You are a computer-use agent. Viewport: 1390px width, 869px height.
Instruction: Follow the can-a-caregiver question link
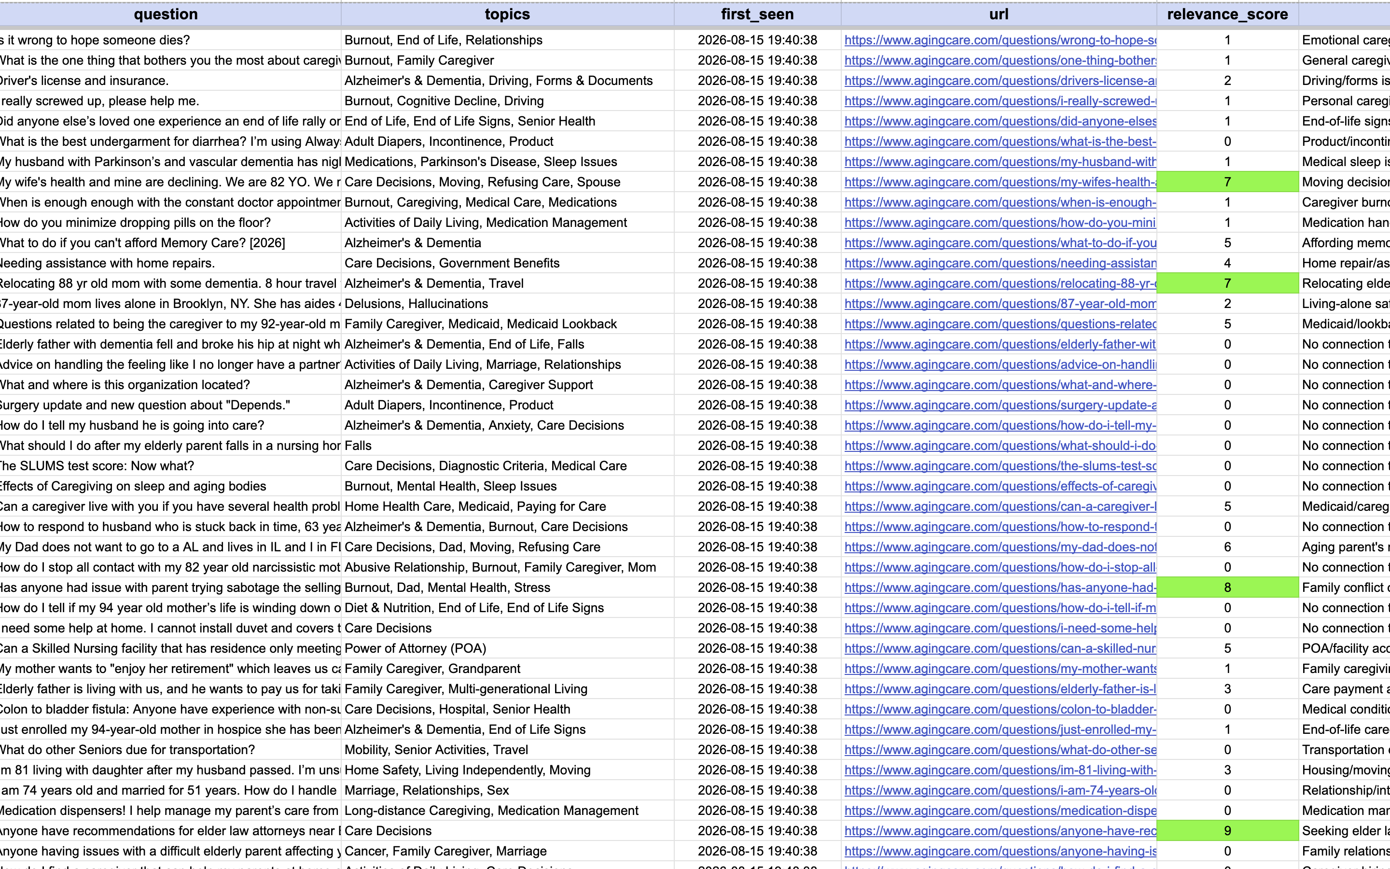pyautogui.click(x=1001, y=506)
